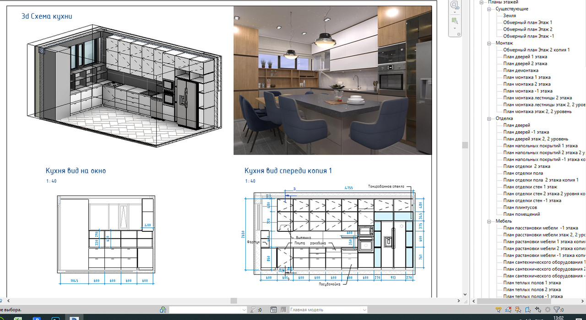Open План монтажа 2 этажа
Screen dimensions: 586x320
526,84
